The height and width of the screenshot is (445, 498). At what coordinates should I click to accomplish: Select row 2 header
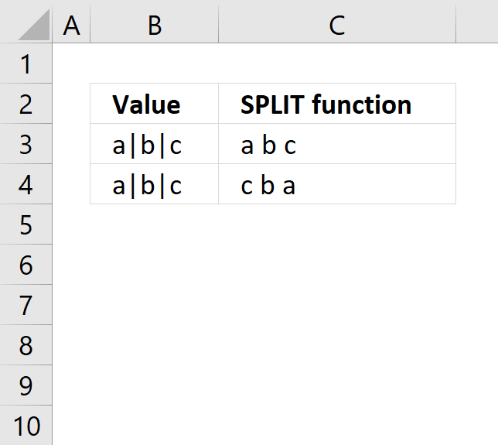(26, 104)
